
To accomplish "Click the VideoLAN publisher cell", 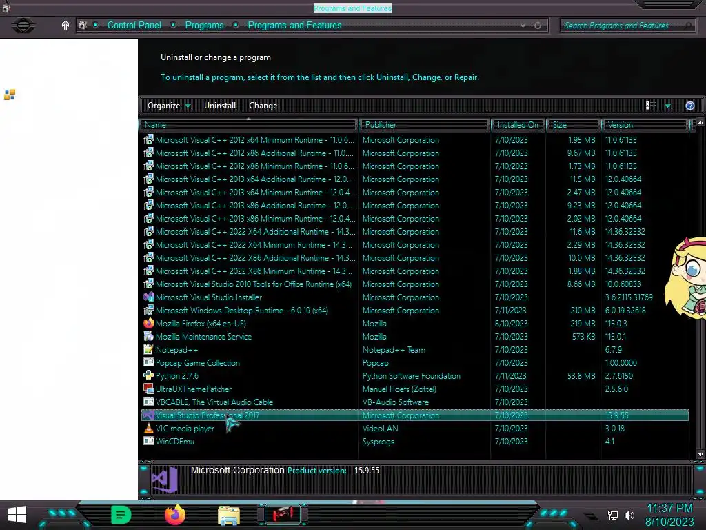I will click(x=381, y=428).
